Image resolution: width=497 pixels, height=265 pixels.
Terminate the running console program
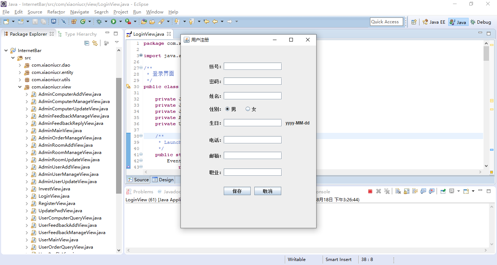coord(370,191)
